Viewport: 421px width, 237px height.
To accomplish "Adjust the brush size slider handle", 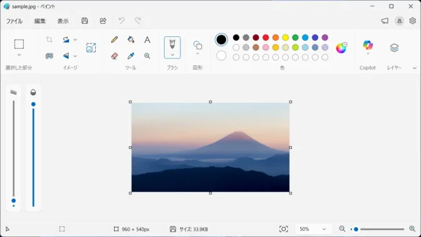I will pos(13,201).
